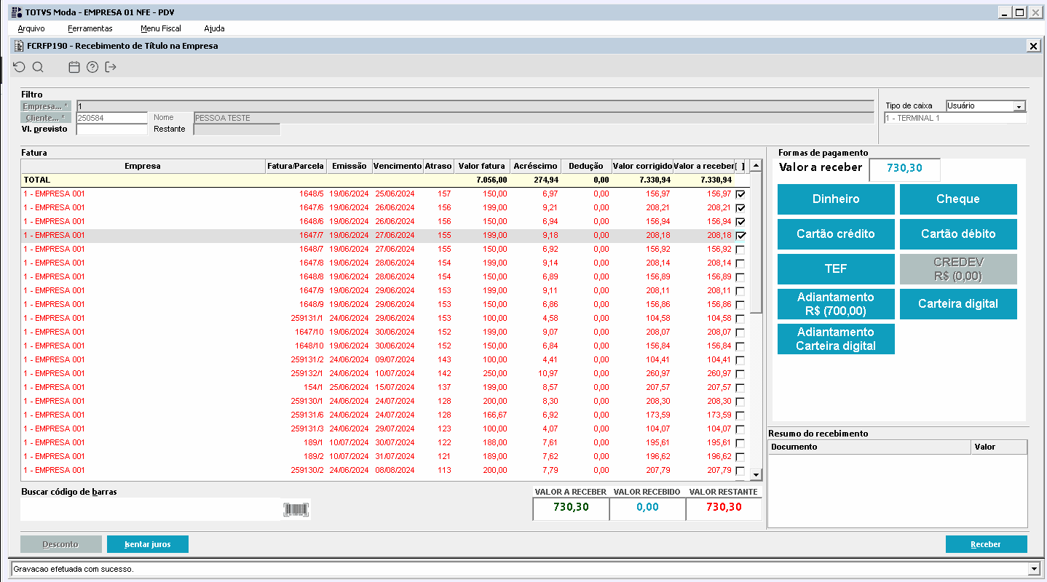Click the Empresa column header

click(143, 167)
